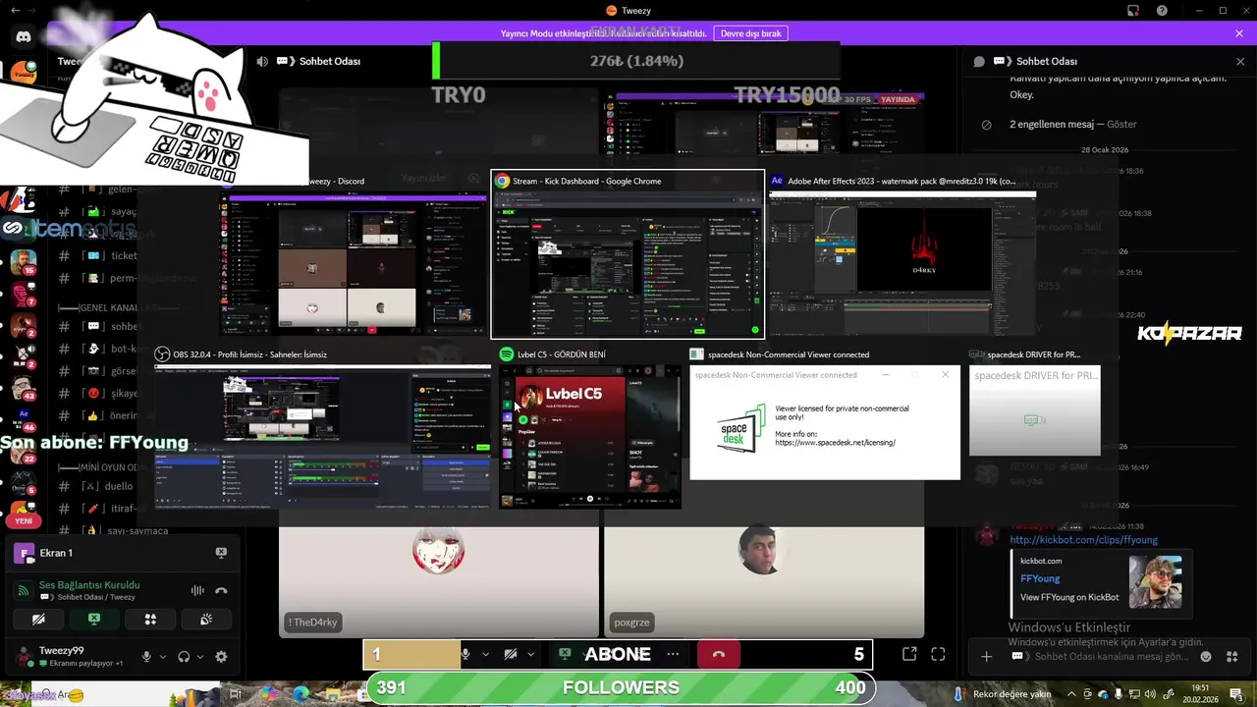Open more options in call controls
The image size is (1257, 707).
pyautogui.click(x=673, y=654)
